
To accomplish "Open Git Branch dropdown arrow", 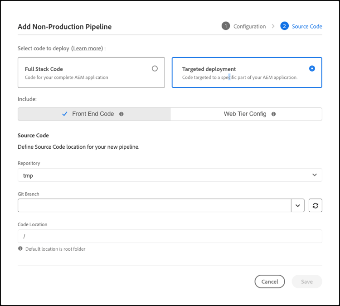I will (x=297, y=205).
